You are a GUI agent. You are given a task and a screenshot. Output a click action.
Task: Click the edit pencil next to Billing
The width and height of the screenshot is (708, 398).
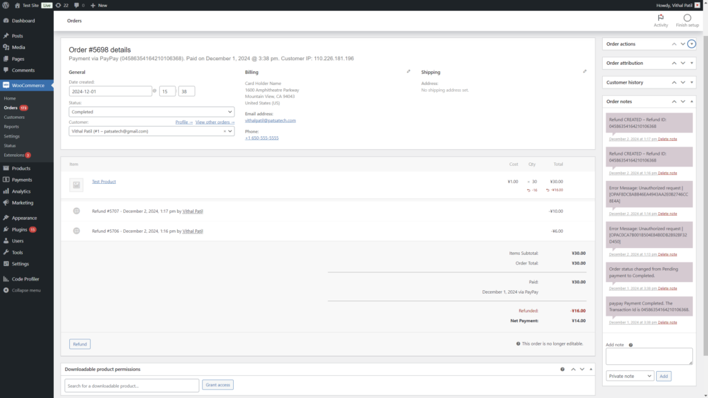coord(409,71)
